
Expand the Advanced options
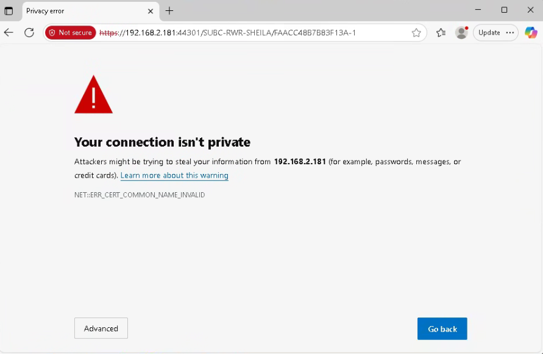[x=101, y=328]
